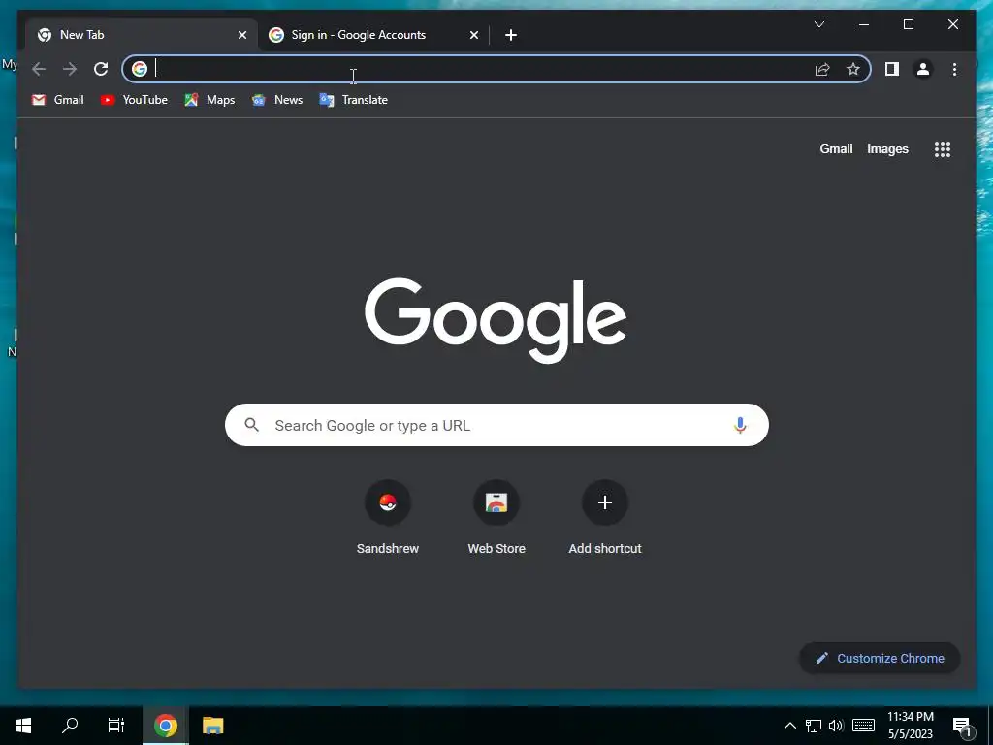Open the touch keyboard tray icon
Viewport: 993px width, 745px height.
click(x=863, y=726)
